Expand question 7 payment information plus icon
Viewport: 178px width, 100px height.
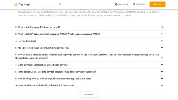pyautogui.click(x=162, y=65)
